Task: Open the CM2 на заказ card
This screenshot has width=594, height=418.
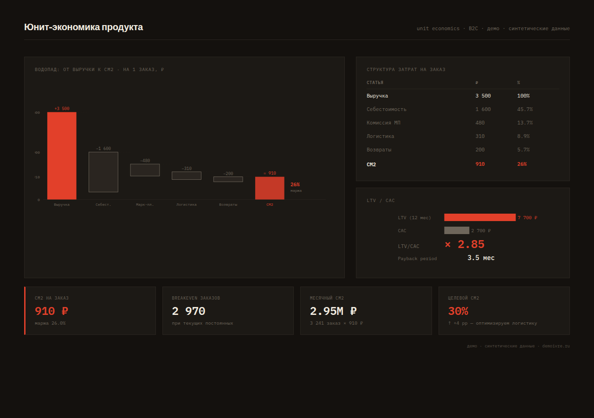Action: tap(90, 311)
